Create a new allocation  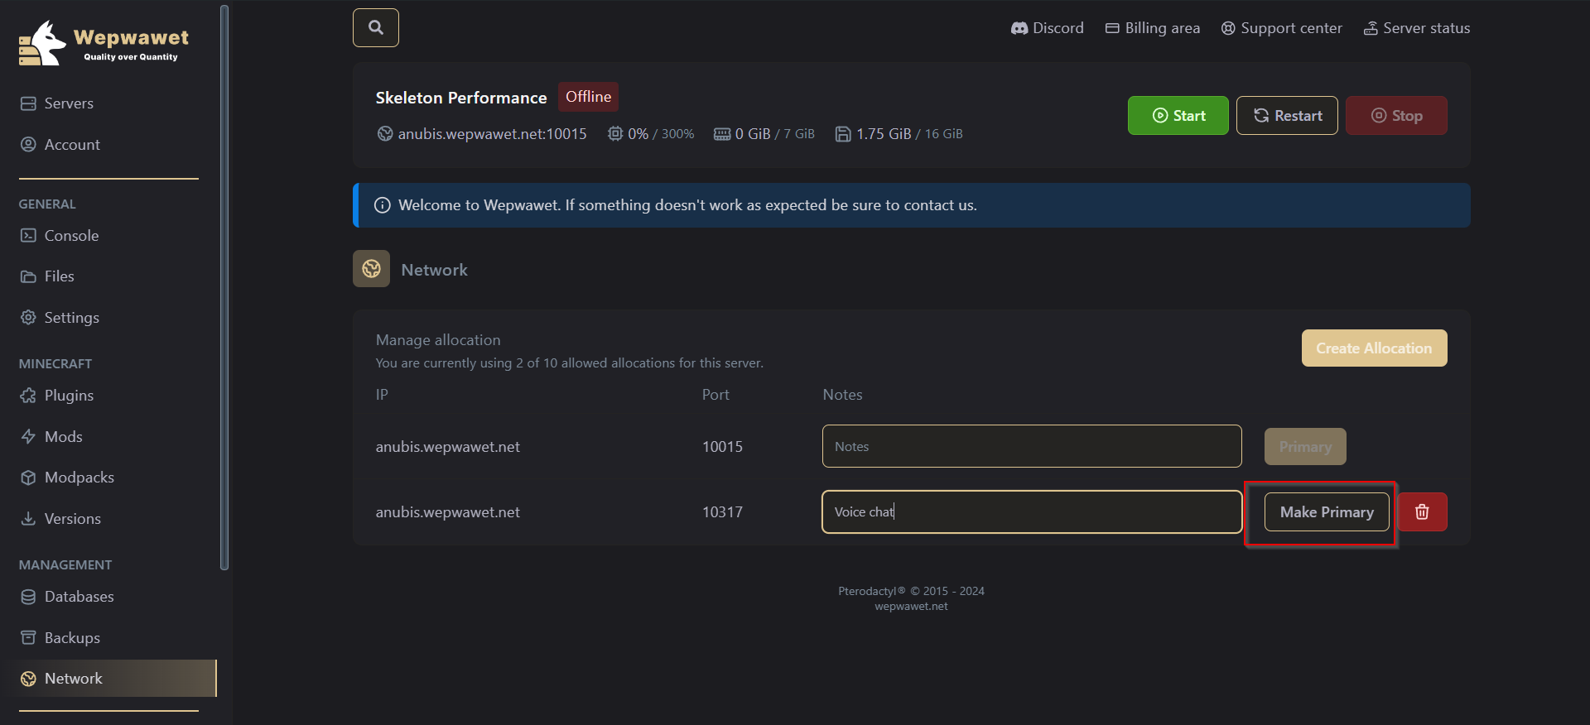1374,348
